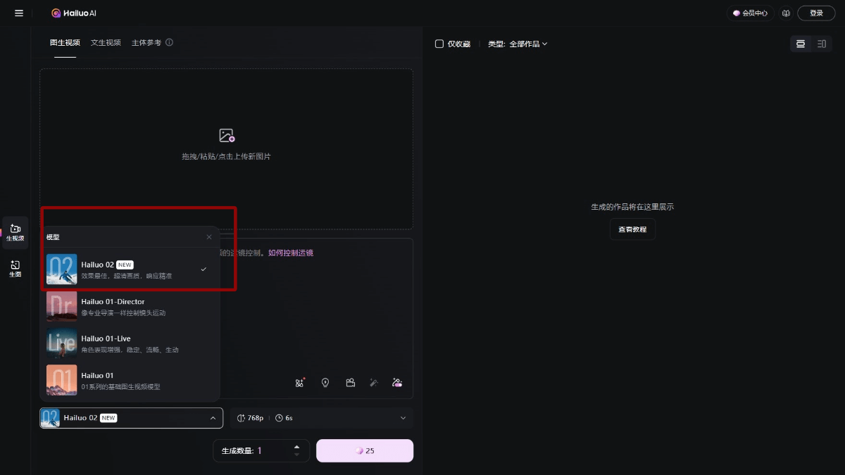Click the Hailuo AI logo
The height and width of the screenshot is (475, 845).
(73, 13)
